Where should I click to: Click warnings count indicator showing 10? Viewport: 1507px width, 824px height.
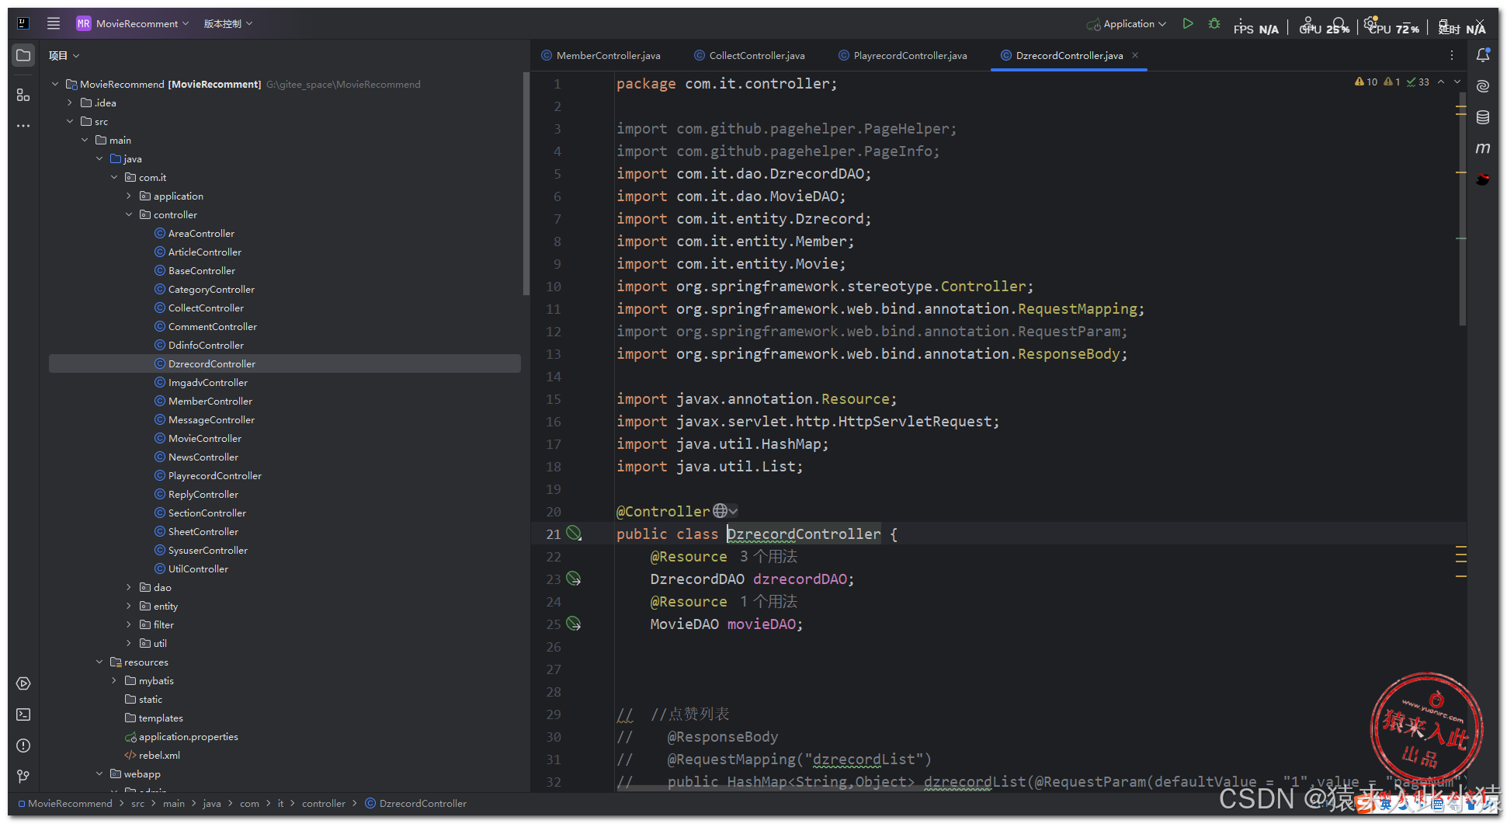(1366, 82)
